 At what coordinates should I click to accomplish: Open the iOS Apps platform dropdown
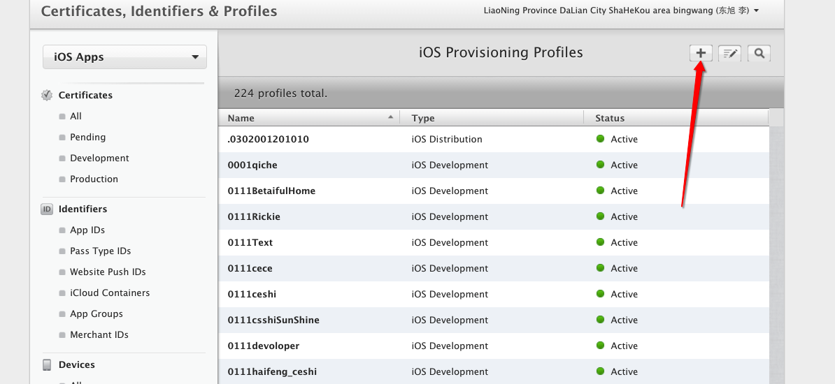click(x=124, y=57)
